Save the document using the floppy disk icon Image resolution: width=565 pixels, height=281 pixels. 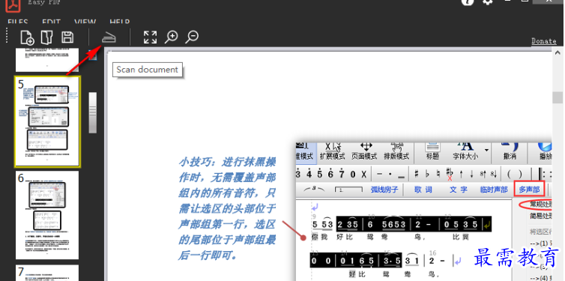pyautogui.click(x=67, y=37)
